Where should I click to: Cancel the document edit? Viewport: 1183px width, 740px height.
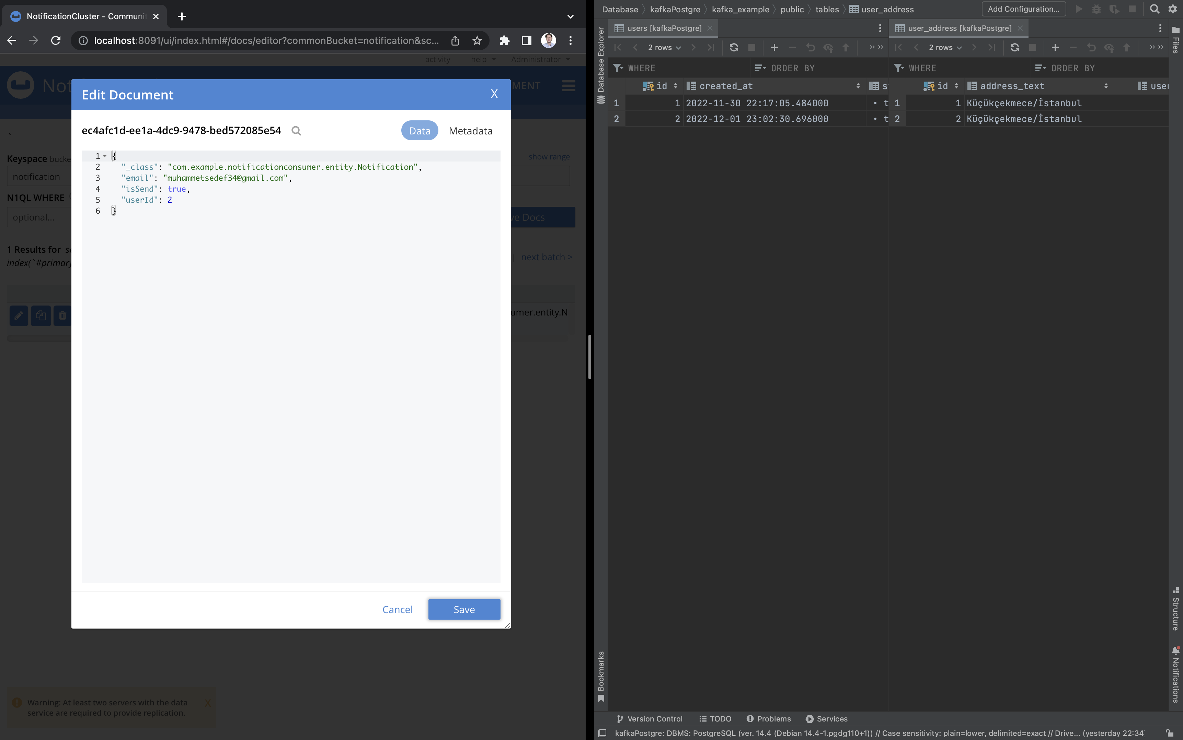pyautogui.click(x=397, y=609)
